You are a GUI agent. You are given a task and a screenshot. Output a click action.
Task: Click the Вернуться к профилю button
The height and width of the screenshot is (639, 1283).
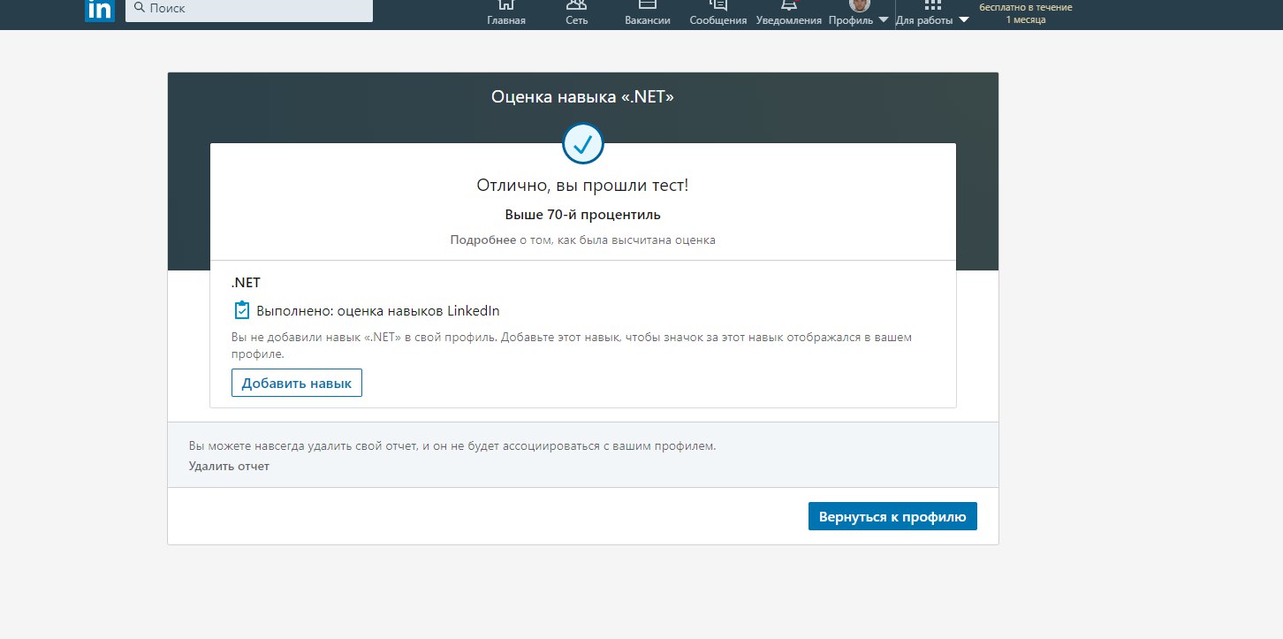[x=892, y=516]
